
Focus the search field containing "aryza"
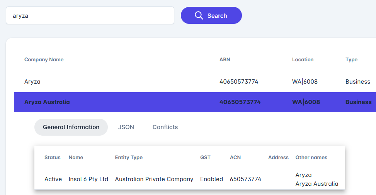click(90, 15)
